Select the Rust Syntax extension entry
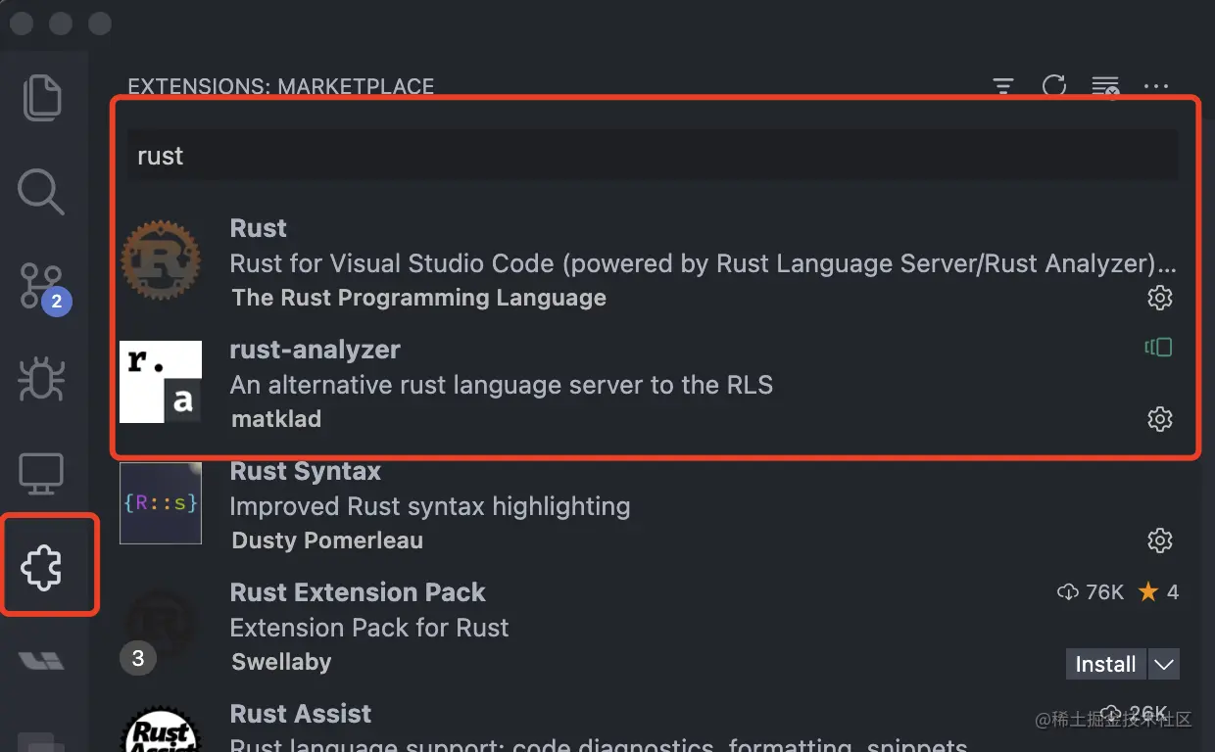This screenshot has height=752, width=1215. 588,505
